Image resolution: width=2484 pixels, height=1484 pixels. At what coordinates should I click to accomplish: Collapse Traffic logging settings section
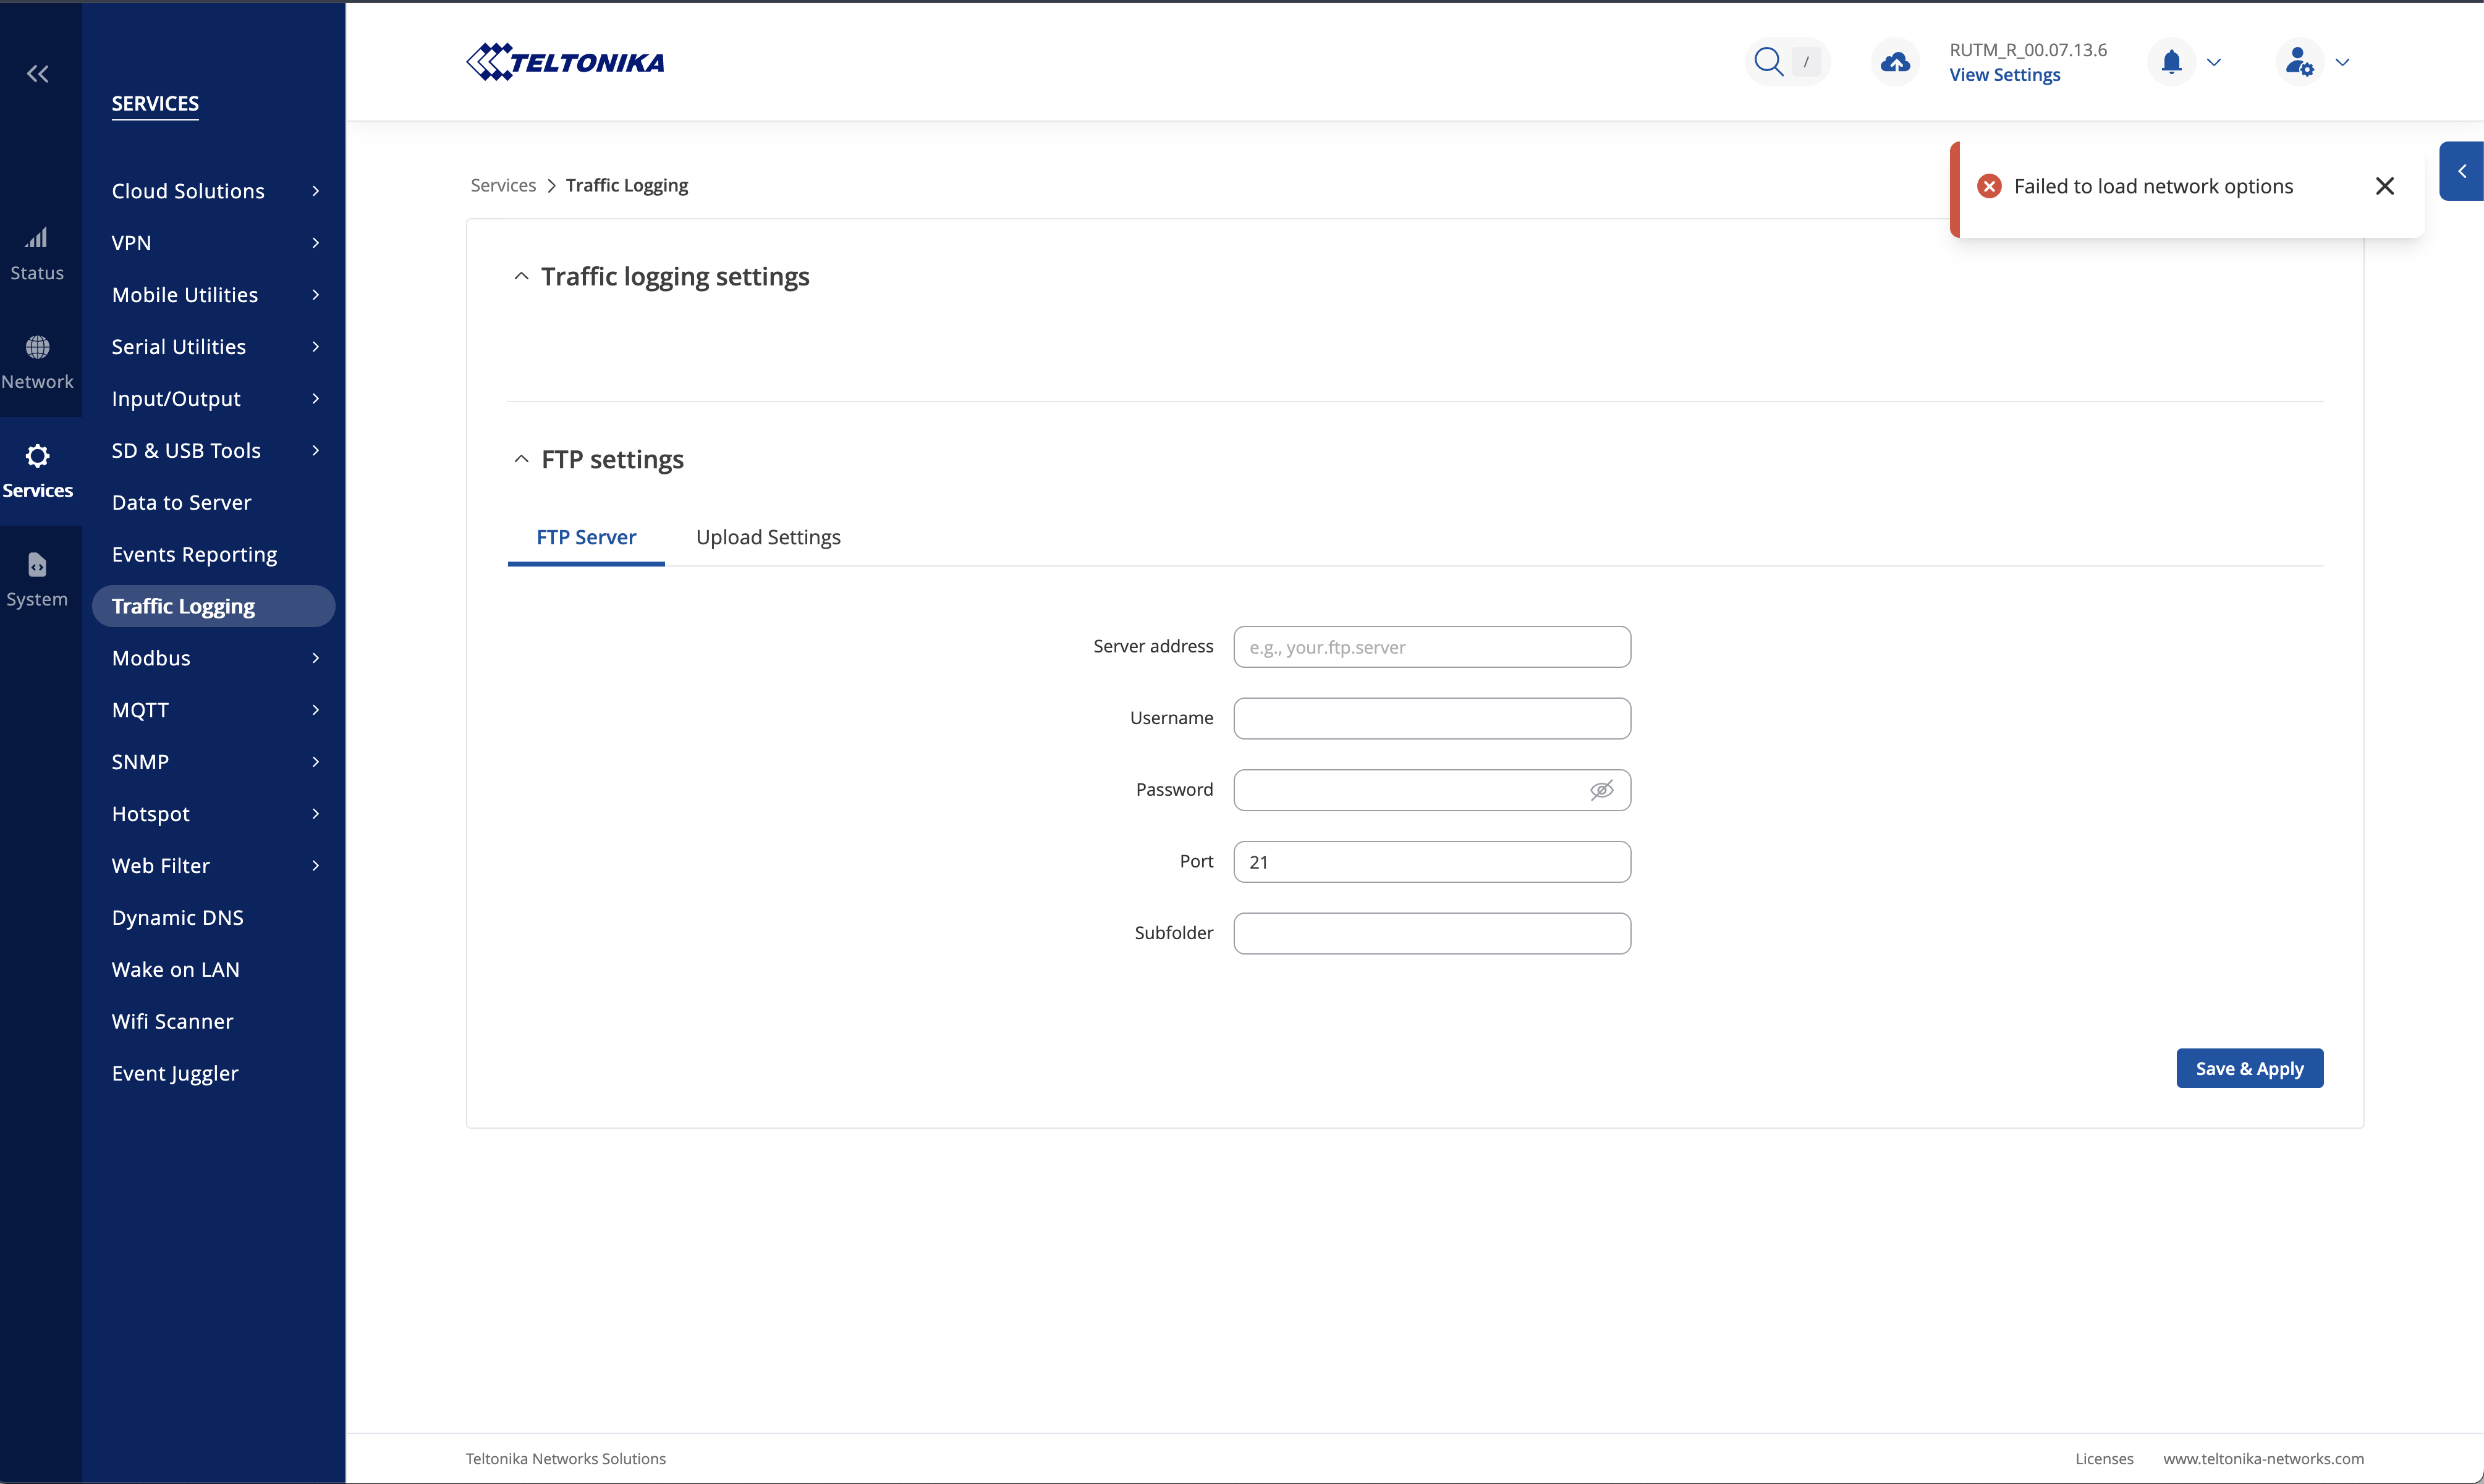(x=521, y=276)
